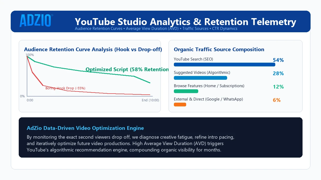This screenshot has width=321, height=180.
Task: Click the green Browse Features bar
Action: coord(186,91)
